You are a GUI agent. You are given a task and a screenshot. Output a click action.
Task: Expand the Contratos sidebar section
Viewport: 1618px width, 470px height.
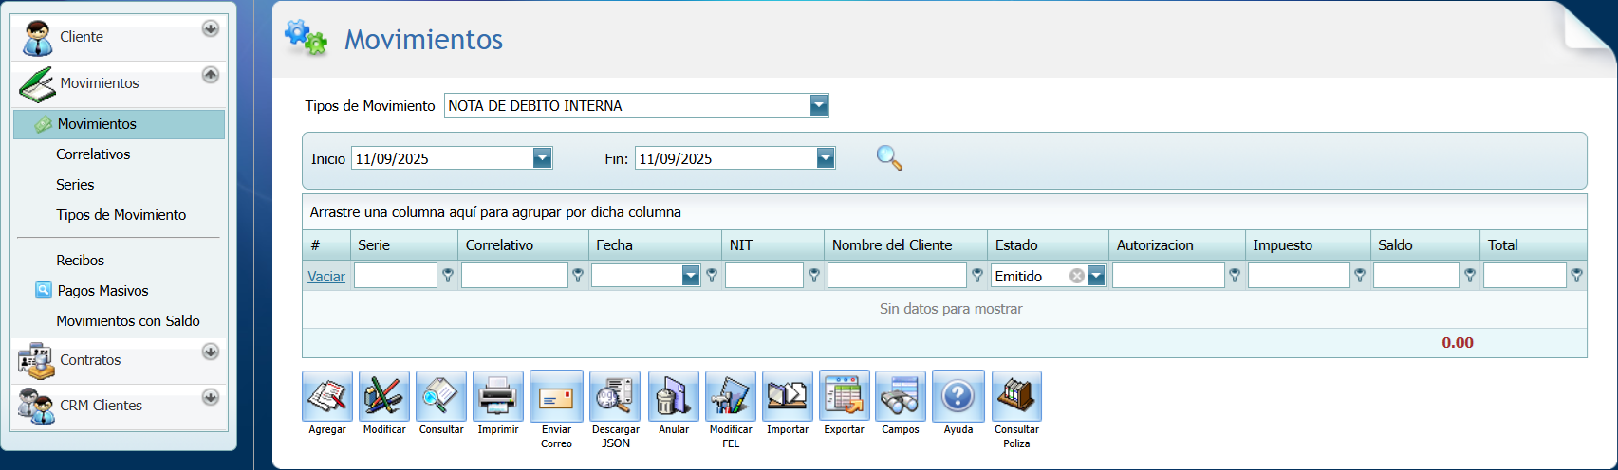(x=211, y=352)
